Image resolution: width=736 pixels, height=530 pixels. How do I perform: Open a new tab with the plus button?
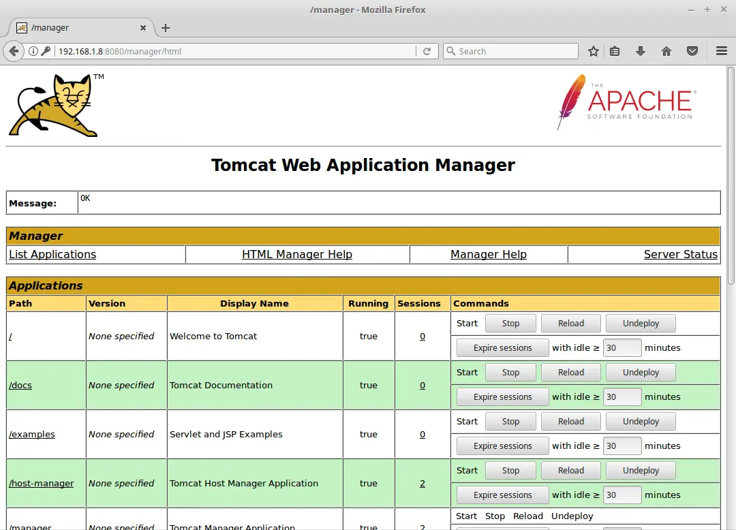pos(166,28)
